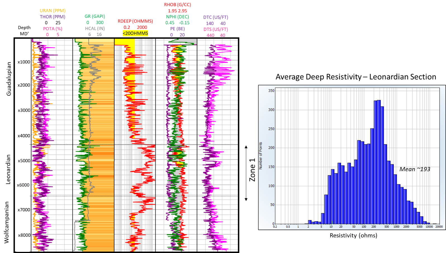Click the yellow <20OHMMS shading label

coord(135,33)
